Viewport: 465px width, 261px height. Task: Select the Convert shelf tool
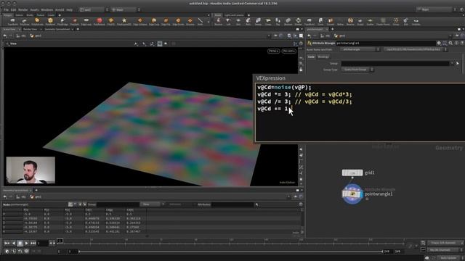pos(331,22)
